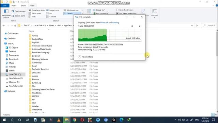Open the notification center icon
Screen dimensions: 218x123
pyautogui.click(x=213, y=120)
